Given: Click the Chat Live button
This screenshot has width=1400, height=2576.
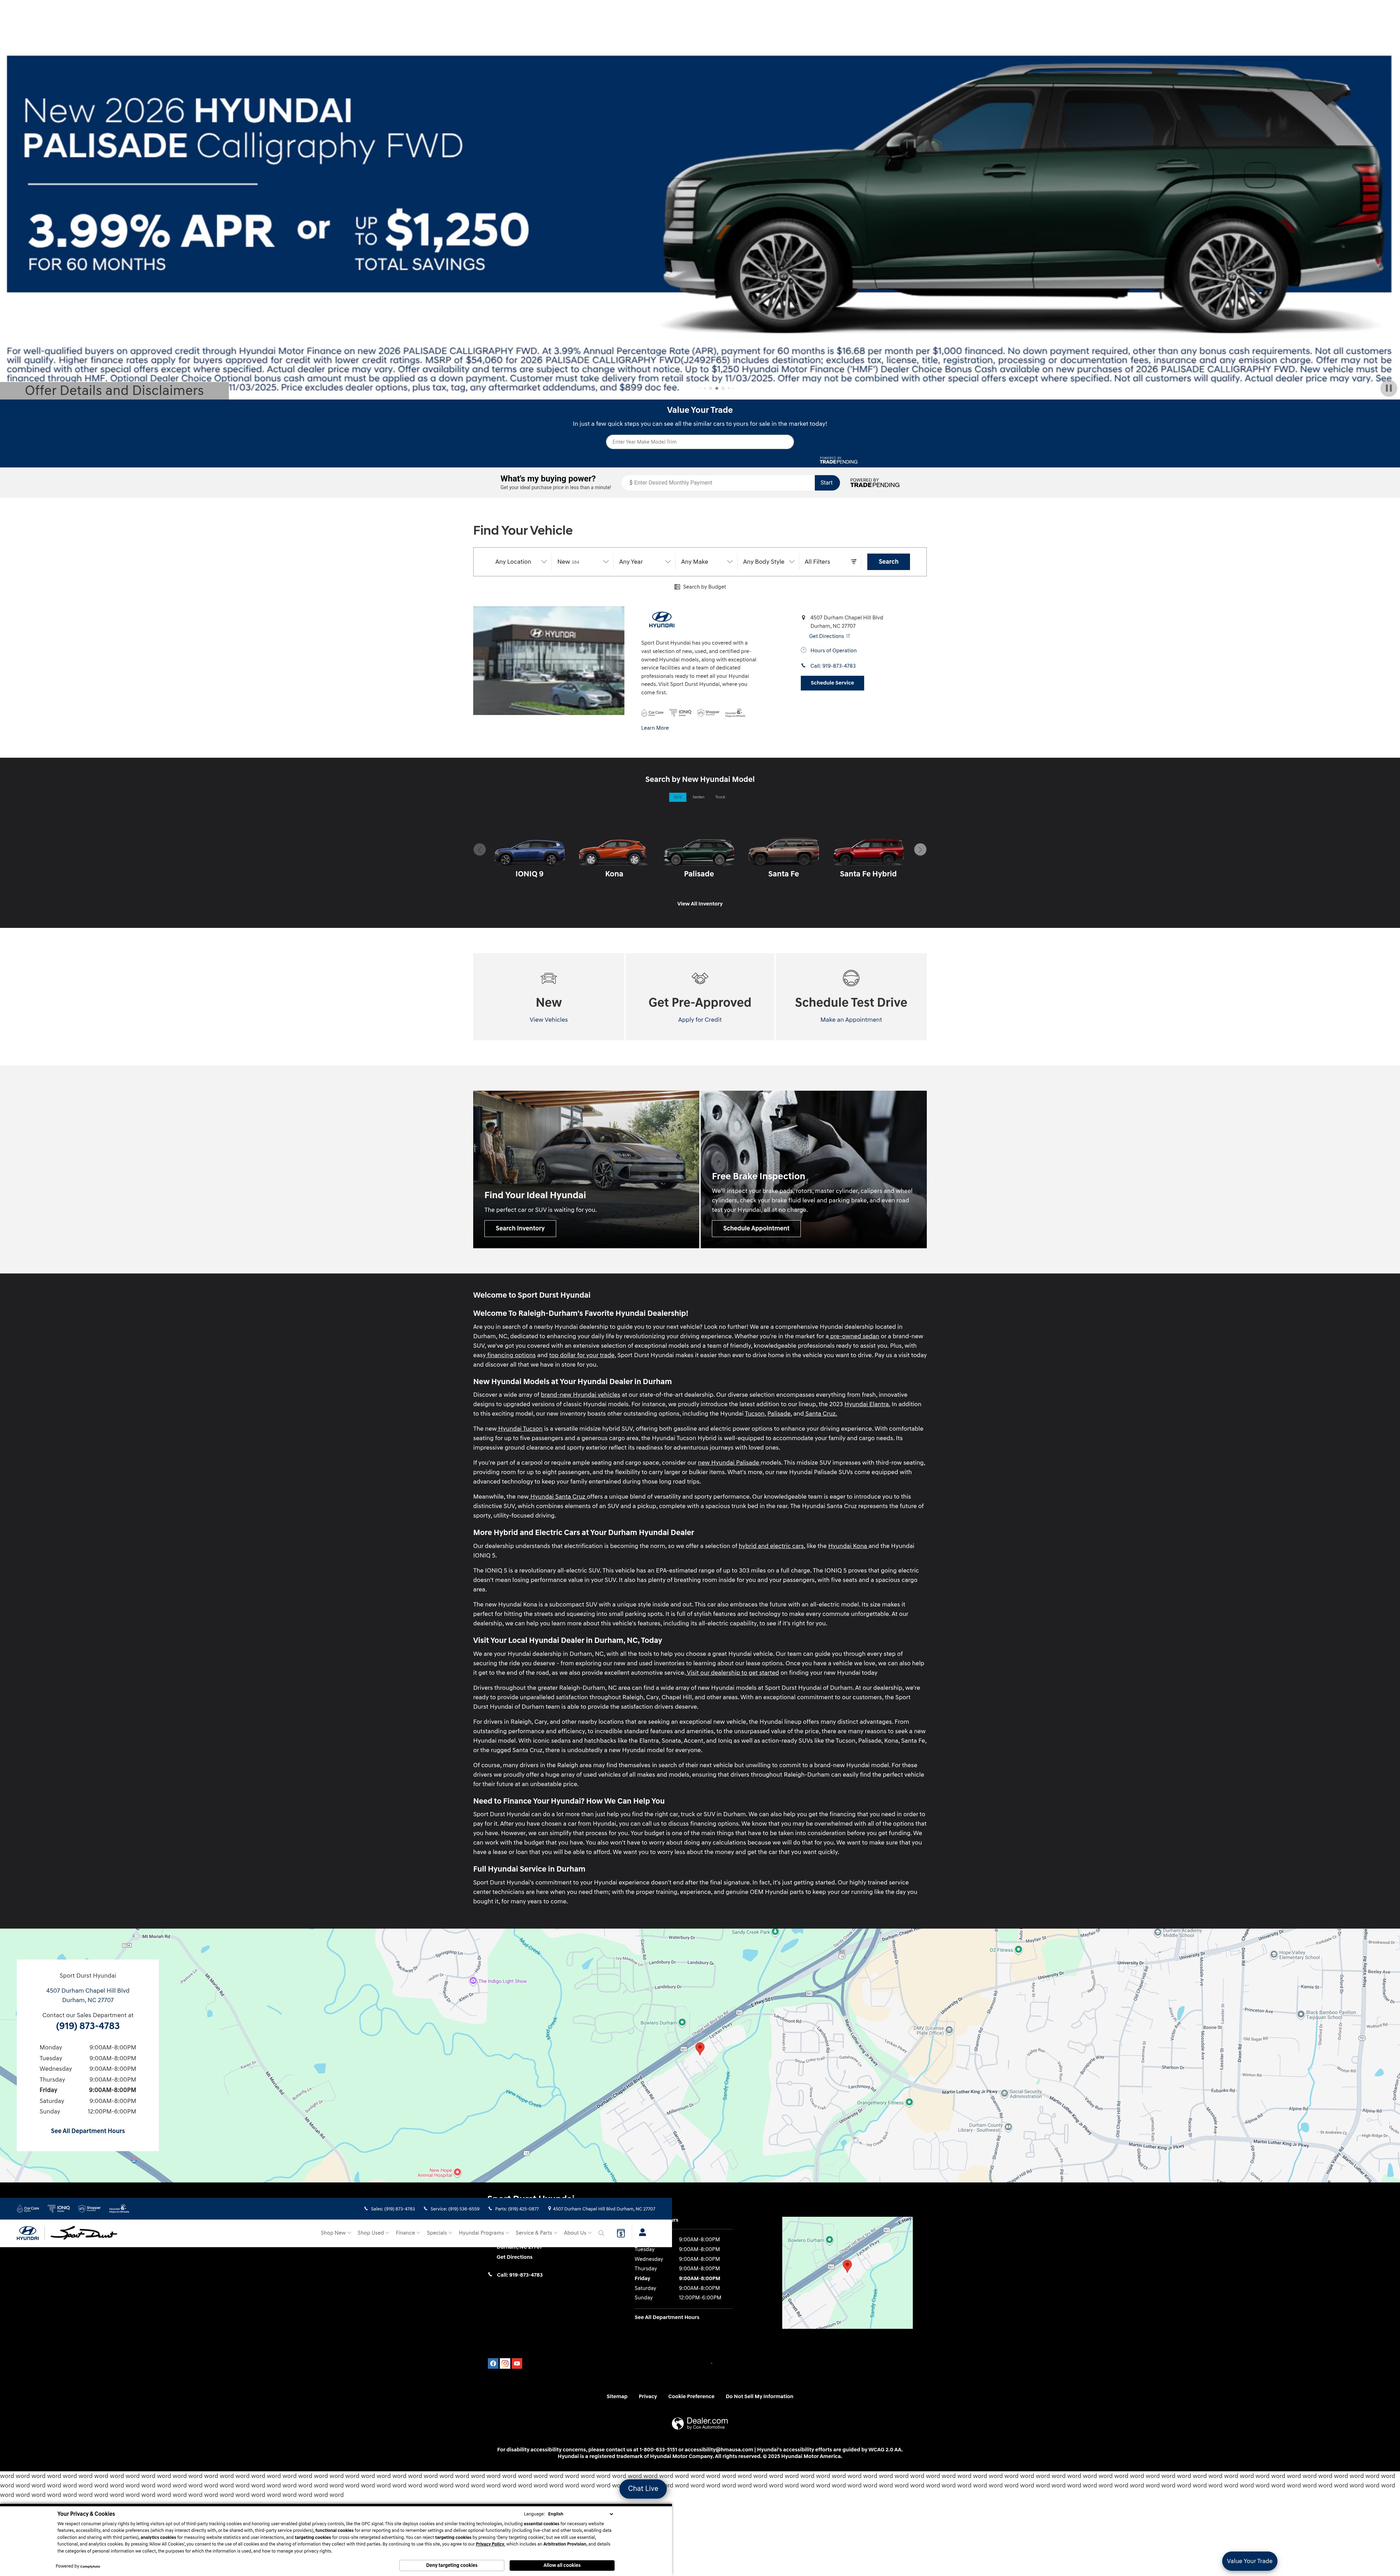Looking at the screenshot, I should click(643, 2489).
